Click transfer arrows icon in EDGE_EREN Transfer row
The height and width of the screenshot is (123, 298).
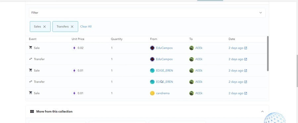pos(30,82)
